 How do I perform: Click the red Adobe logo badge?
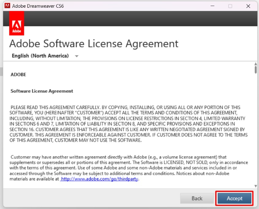[x=17, y=23]
